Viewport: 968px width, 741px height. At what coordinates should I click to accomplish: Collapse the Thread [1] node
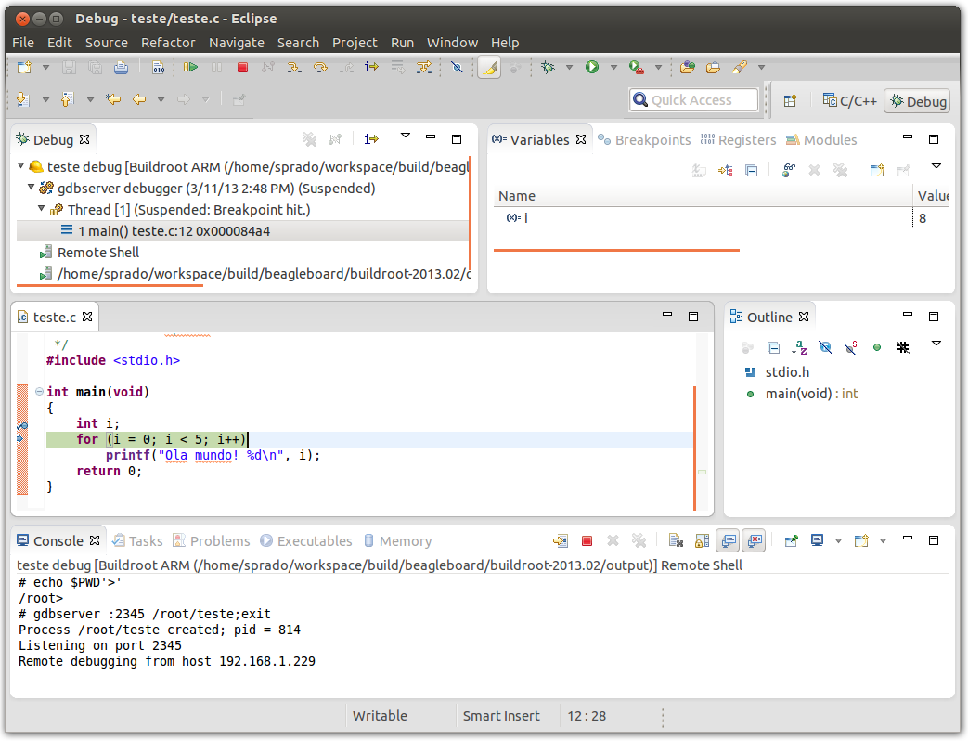pos(42,208)
